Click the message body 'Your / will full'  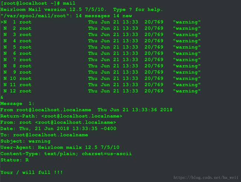[x=32, y=172]
